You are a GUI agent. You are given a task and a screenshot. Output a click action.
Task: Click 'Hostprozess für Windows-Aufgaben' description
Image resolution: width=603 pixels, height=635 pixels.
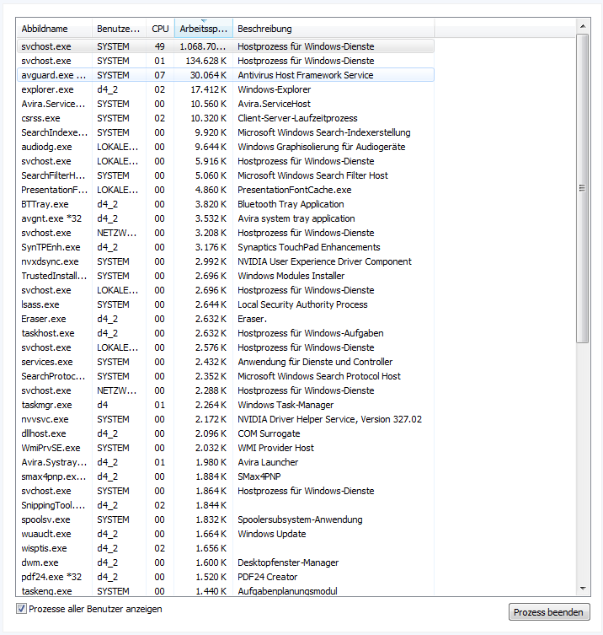point(311,333)
